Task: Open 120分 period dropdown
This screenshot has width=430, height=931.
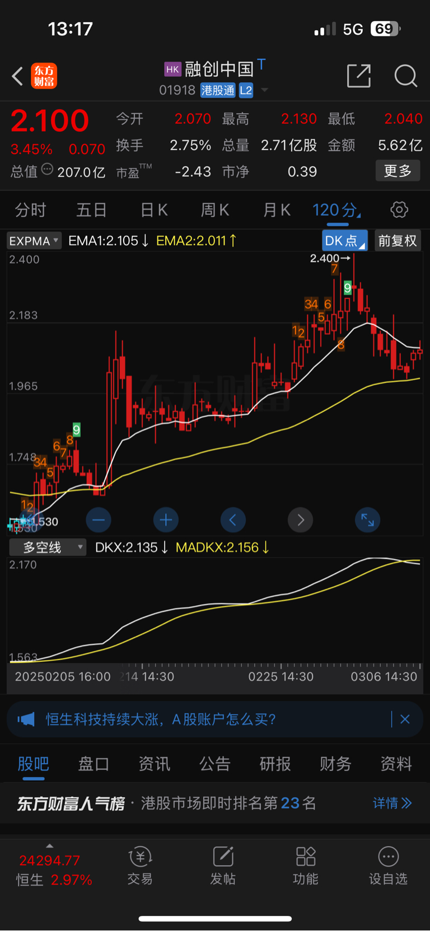Action: [336, 210]
